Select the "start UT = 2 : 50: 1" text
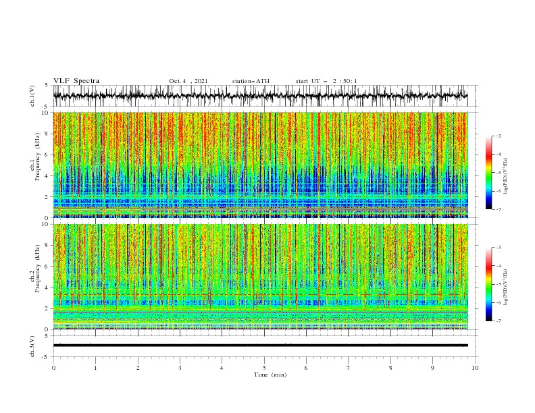Image resolution: width=535 pixels, height=413 pixels. (x=326, y=81)
